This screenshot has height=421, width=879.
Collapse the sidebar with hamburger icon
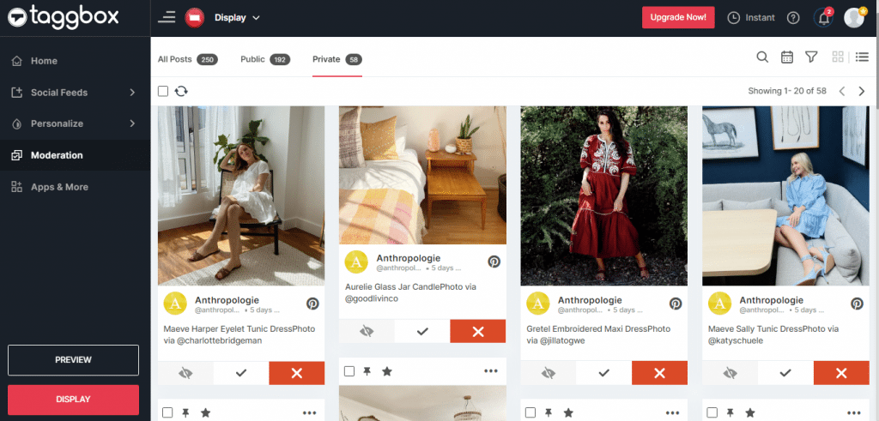(x=167, y=17)
